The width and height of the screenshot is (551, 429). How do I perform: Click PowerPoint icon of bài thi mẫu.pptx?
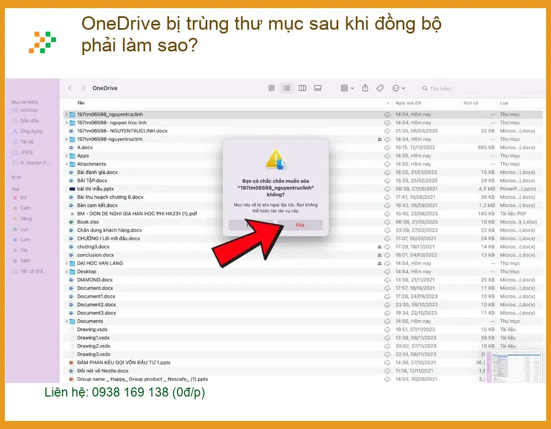point(71,189)
